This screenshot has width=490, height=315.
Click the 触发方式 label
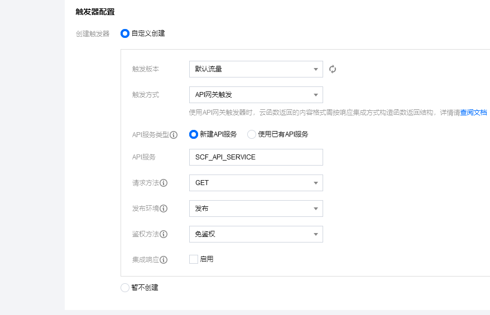coord(146,95)
